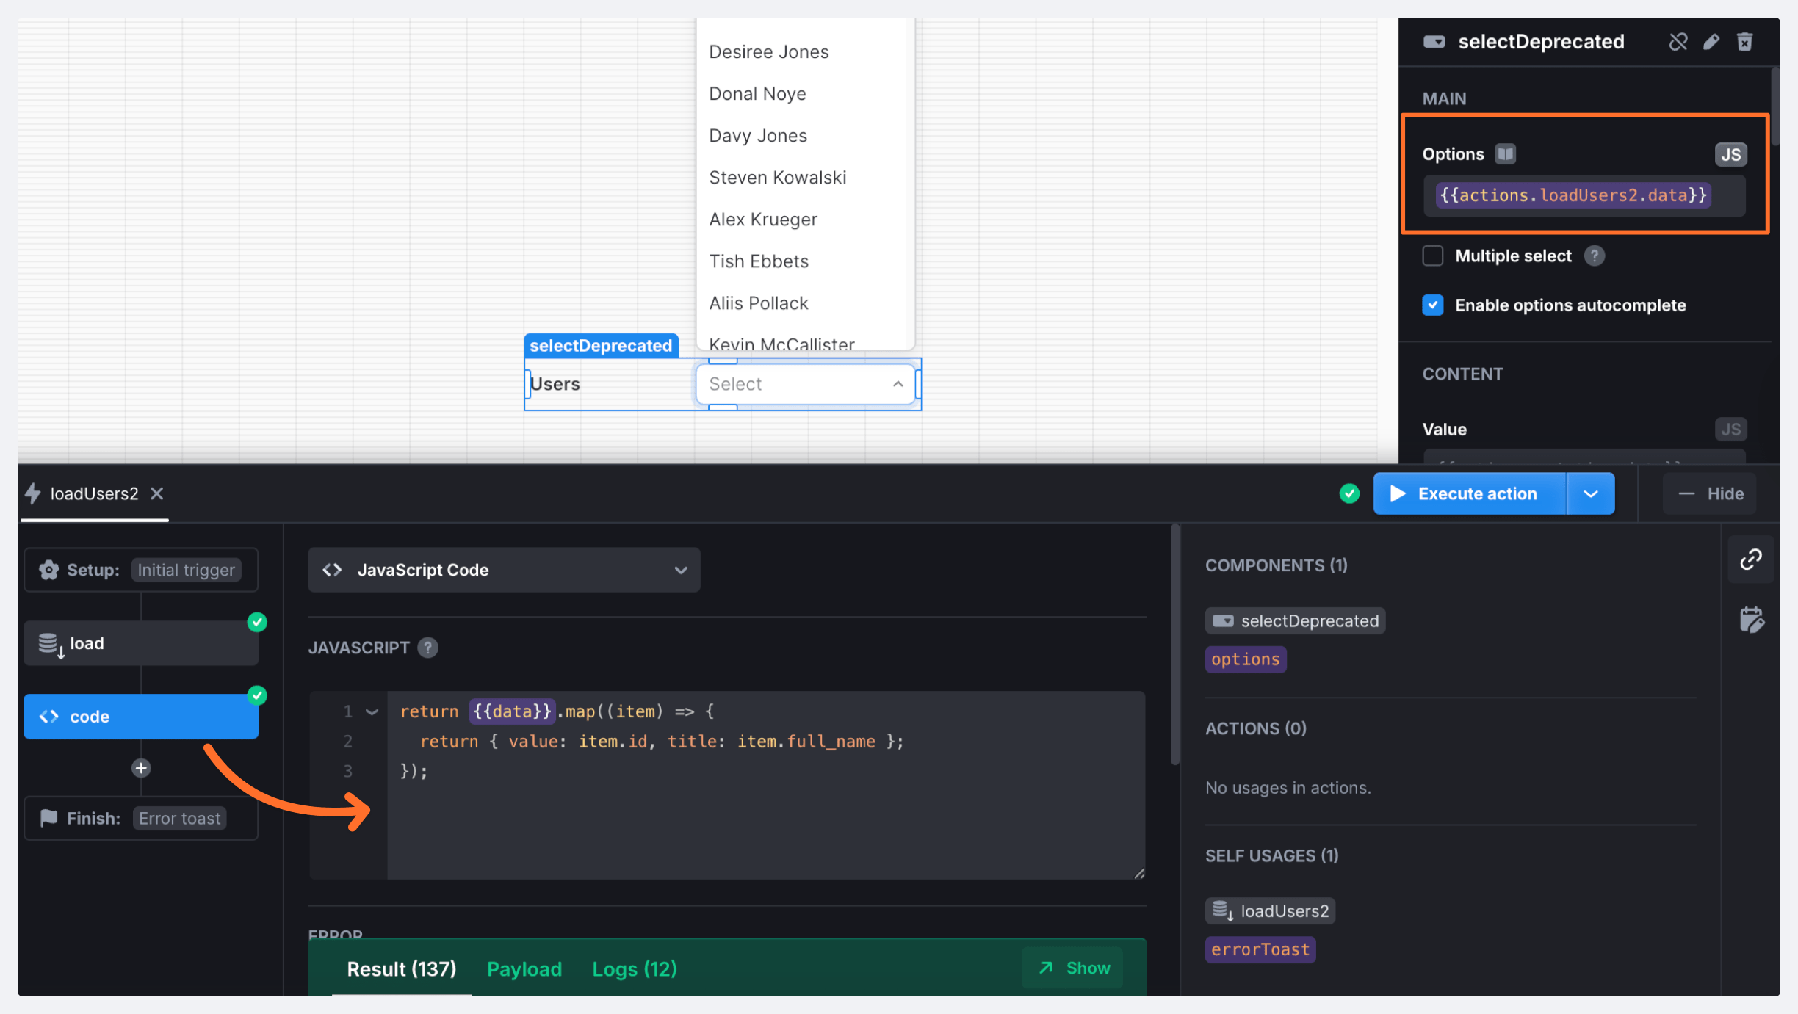The height and width of the screenshot is (1014, 1798).
Task: Click the Hide panel button
Action: click(1711, 494)
